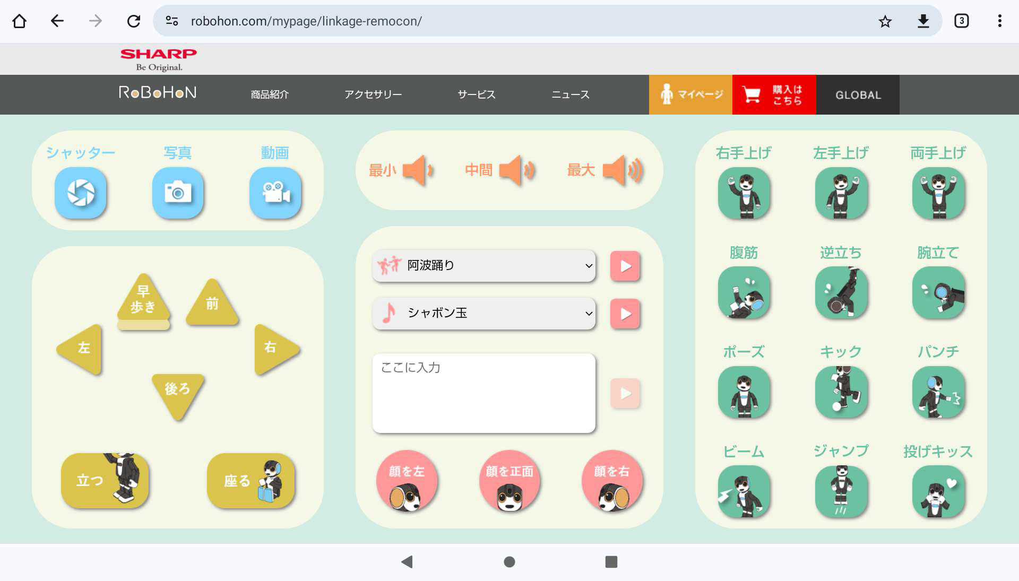The height and width of the screenshot is (581, 1019).
Task: Open the シャボン玉 song dropdown
Action: (x=484, y=314)
